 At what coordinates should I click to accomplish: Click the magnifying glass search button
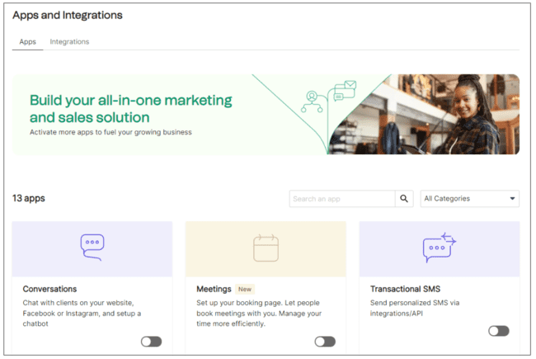pyautogui.click(x=404, y=199)
